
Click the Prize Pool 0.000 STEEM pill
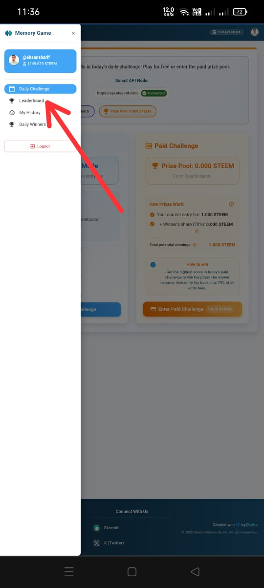point(128,111)
